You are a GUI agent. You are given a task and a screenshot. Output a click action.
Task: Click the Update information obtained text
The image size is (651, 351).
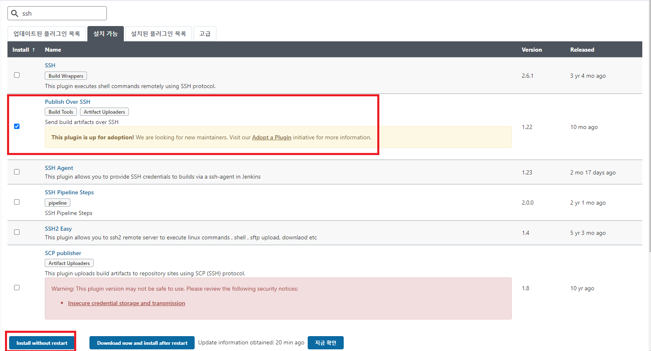[251, 342]
